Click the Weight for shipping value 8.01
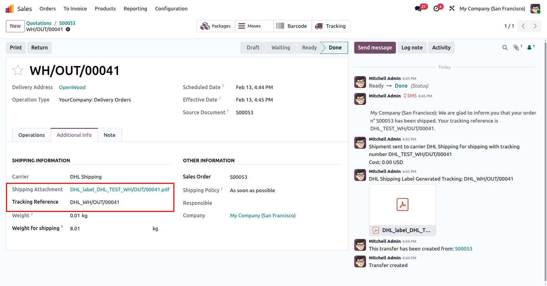This screenshot has width=547, height=286. [x=75, y=229]
